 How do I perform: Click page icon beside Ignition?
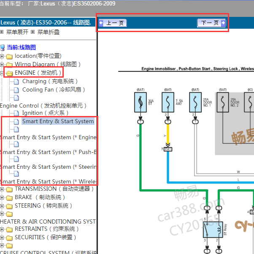pos(16,113)
